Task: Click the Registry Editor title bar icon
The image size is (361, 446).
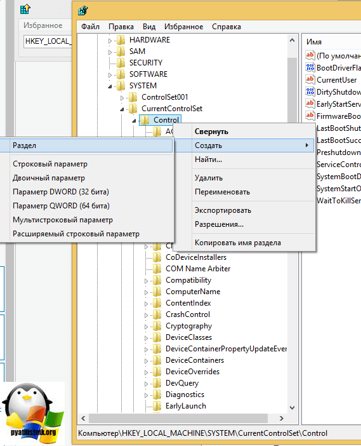Action: click(83, 11)
